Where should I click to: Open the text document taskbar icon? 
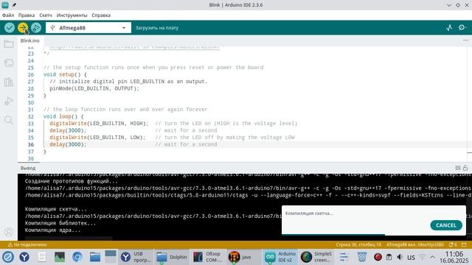pyautogui.click(x=42, y=257)
